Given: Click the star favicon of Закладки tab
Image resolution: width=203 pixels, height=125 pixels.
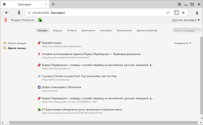Looking at the screenshot, I should pos(4,4).
